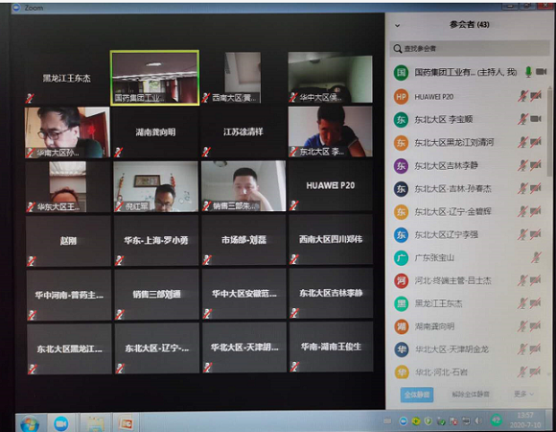Collapse participants panel using top-left chevron

pyautogui.click(x=398, y=26)
